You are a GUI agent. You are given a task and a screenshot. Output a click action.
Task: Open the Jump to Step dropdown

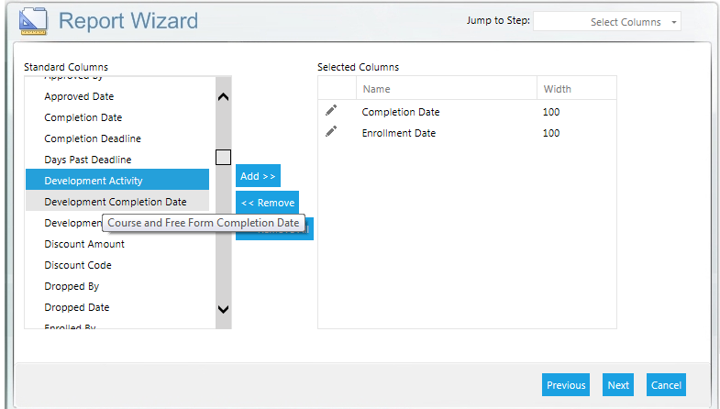pos(607,21)
